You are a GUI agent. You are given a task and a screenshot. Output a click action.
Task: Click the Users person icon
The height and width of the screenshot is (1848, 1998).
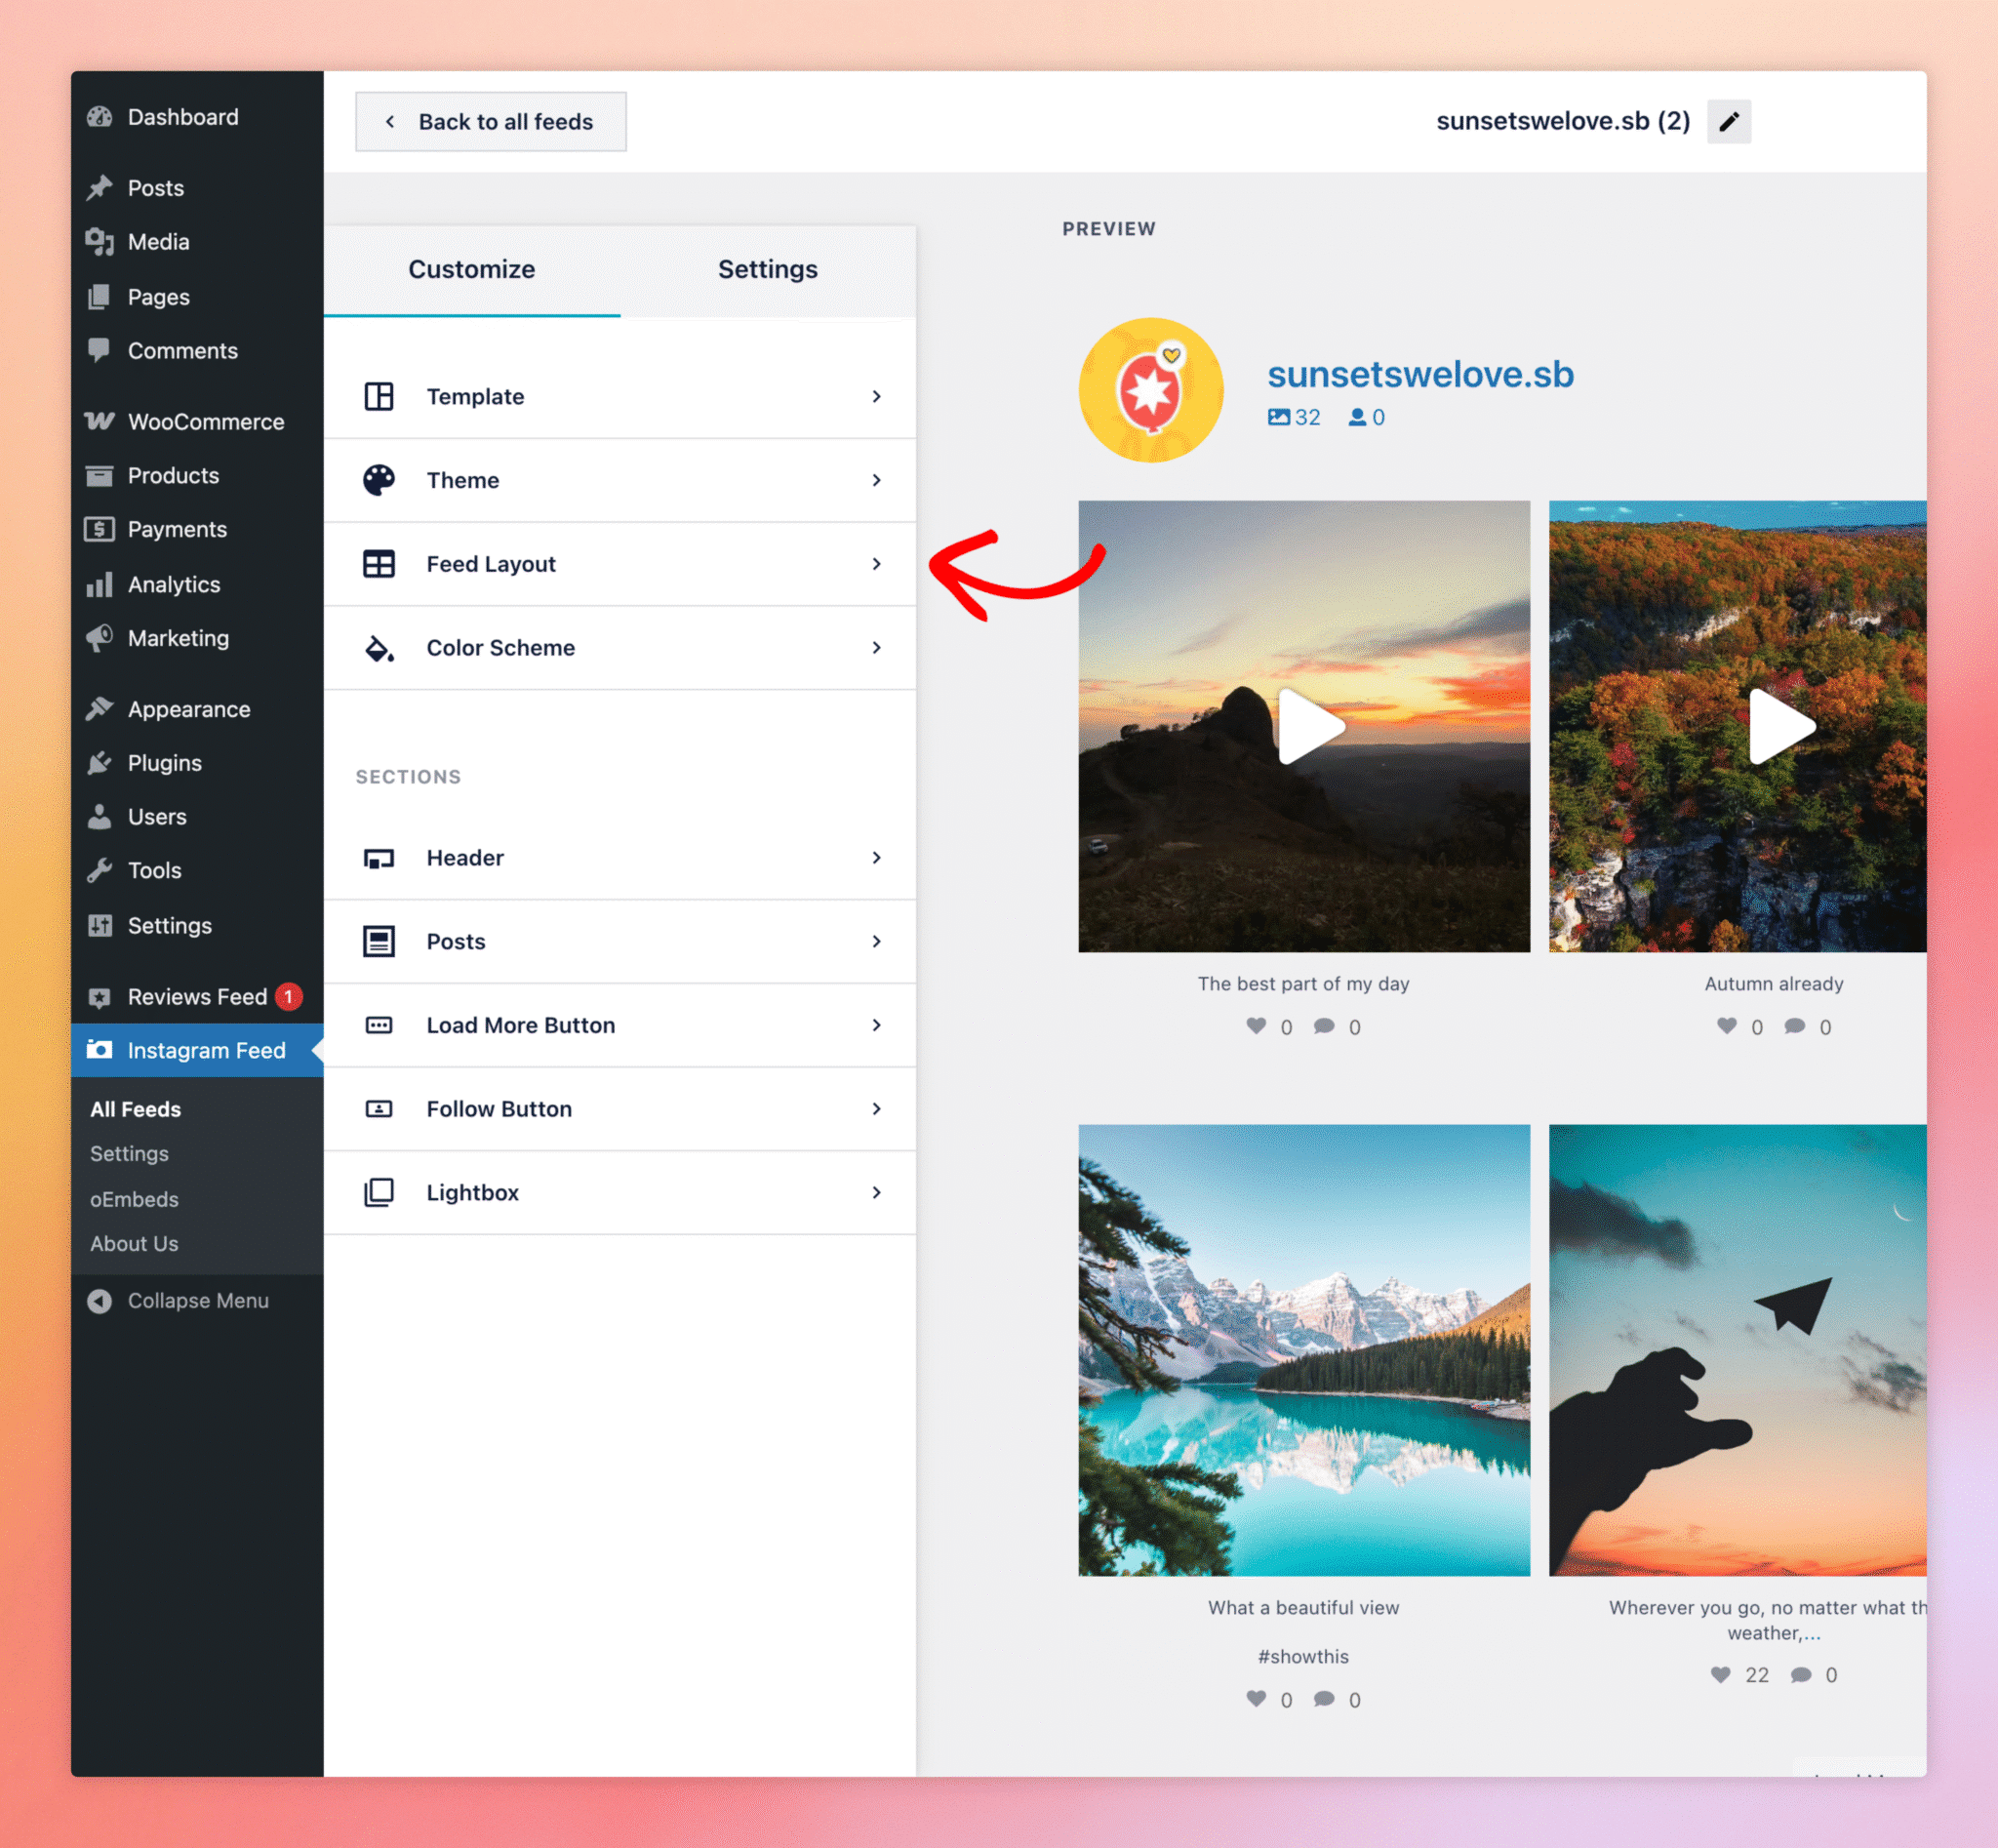pos(99,817)
